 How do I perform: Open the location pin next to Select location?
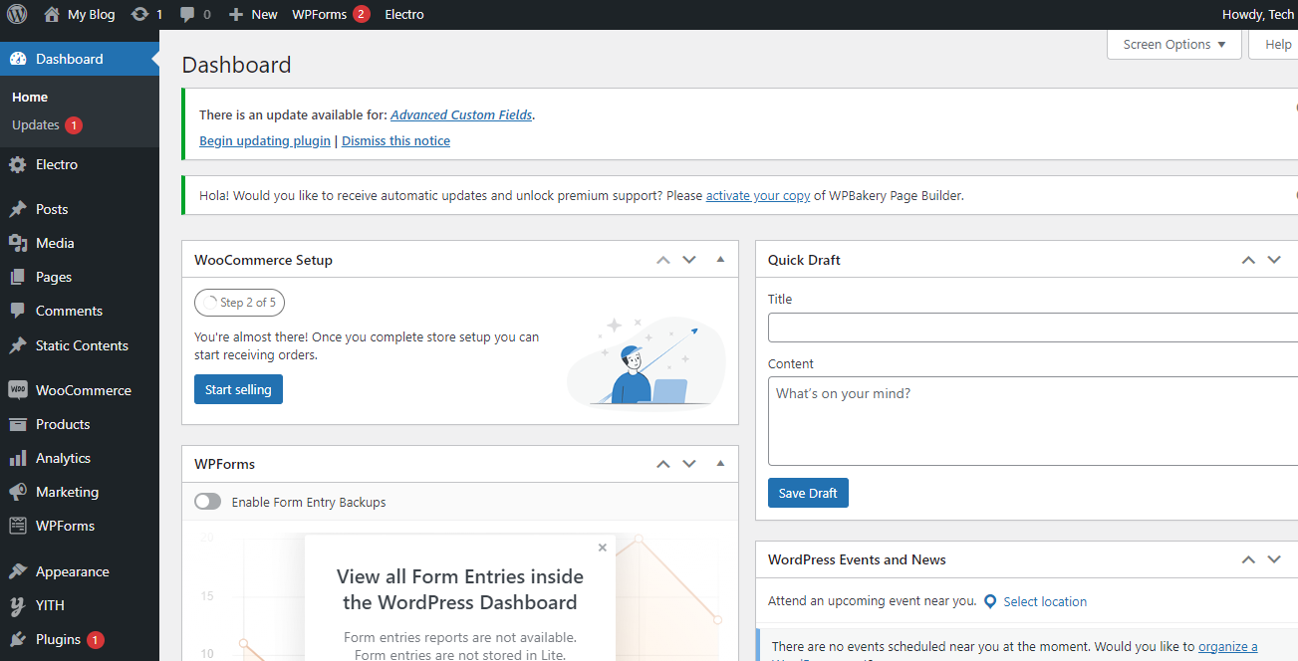990,601
